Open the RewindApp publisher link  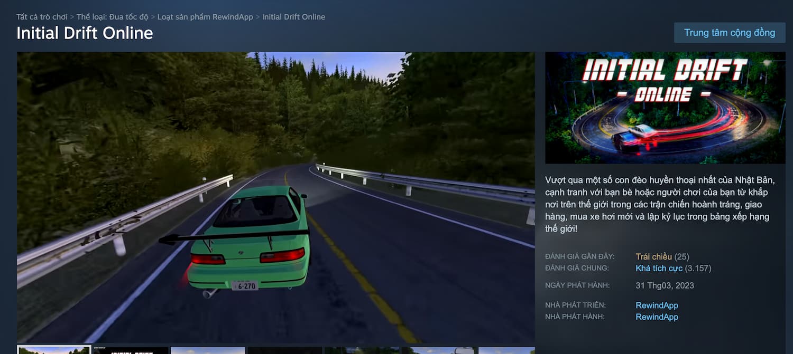[x=657, y=317]
